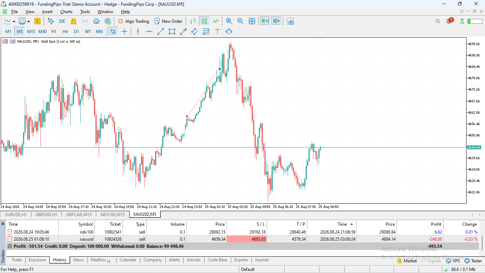
Task: Select the arrowed trendline tool
Action: (183, 31)
